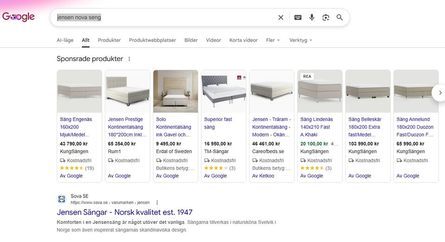Click Solo Kontinentalsäng bedroom thumbnail
The width and height of the screenshot is (445, 242).
[x=176, y=91]
